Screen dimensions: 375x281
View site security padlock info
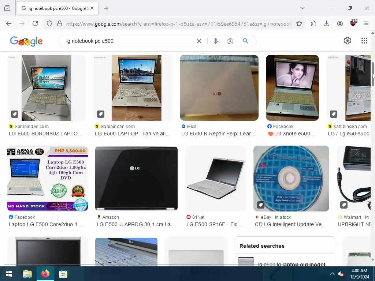click(60, 23)
